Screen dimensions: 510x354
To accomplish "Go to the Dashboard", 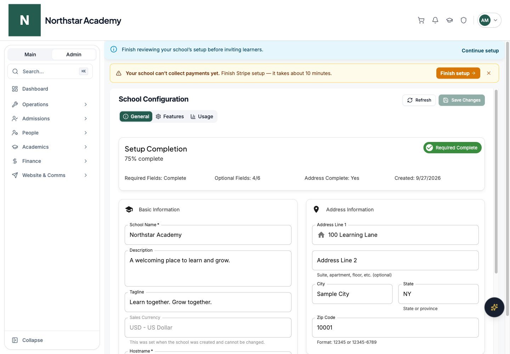I will click(x=49, y=89).
